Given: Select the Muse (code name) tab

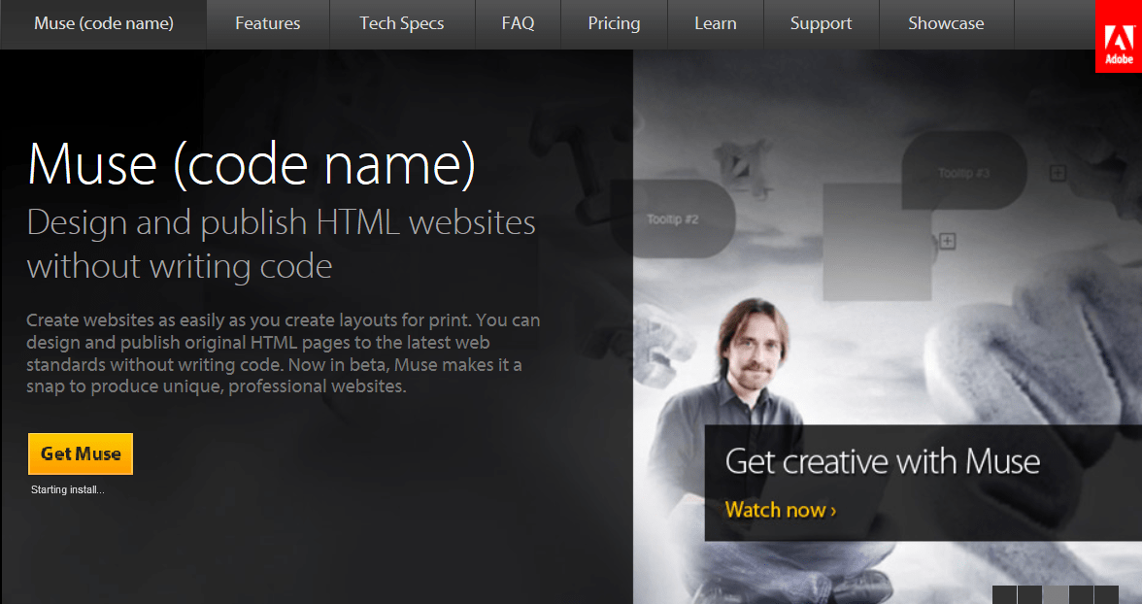Looking at the screenshot, I should (103, 23).
